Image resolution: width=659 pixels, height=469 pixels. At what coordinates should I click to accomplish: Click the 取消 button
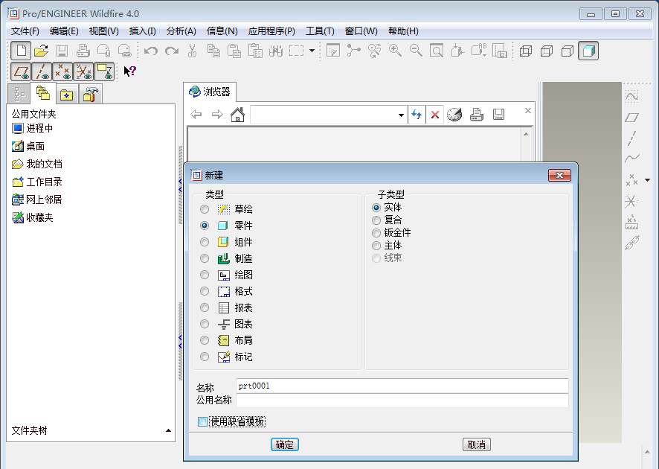tap(477, 444)
